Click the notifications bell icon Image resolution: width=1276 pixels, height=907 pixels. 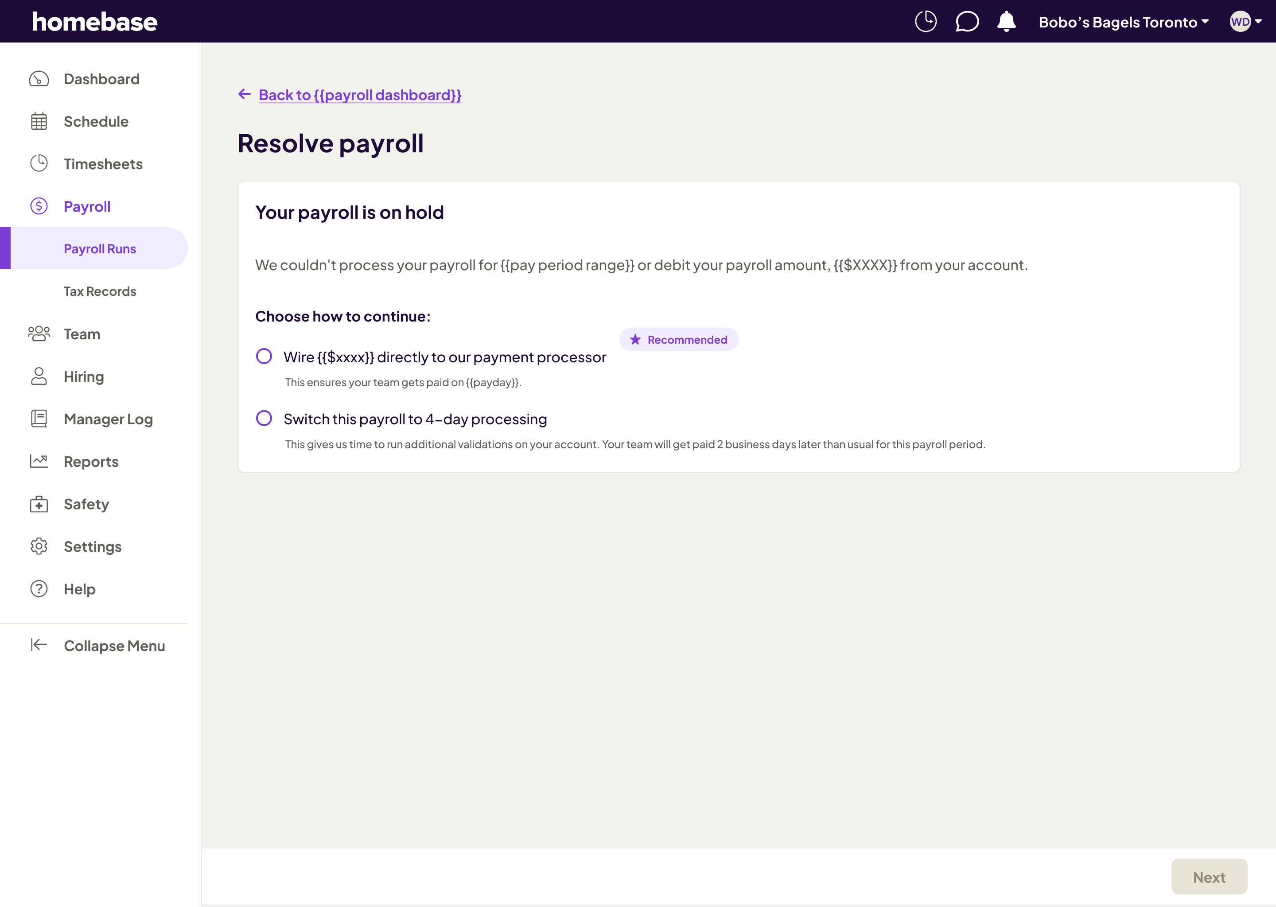(x=1006, y=22)
